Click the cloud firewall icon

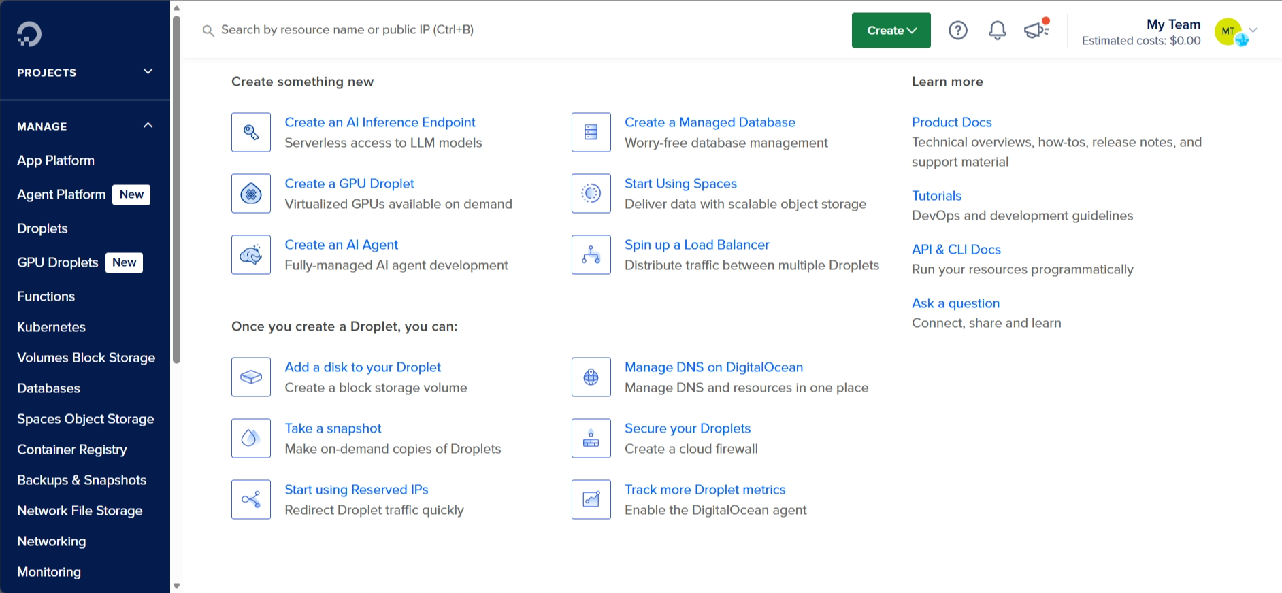tap(591, 438)
